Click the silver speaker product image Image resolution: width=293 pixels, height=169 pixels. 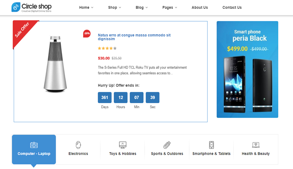pos(55,64)
